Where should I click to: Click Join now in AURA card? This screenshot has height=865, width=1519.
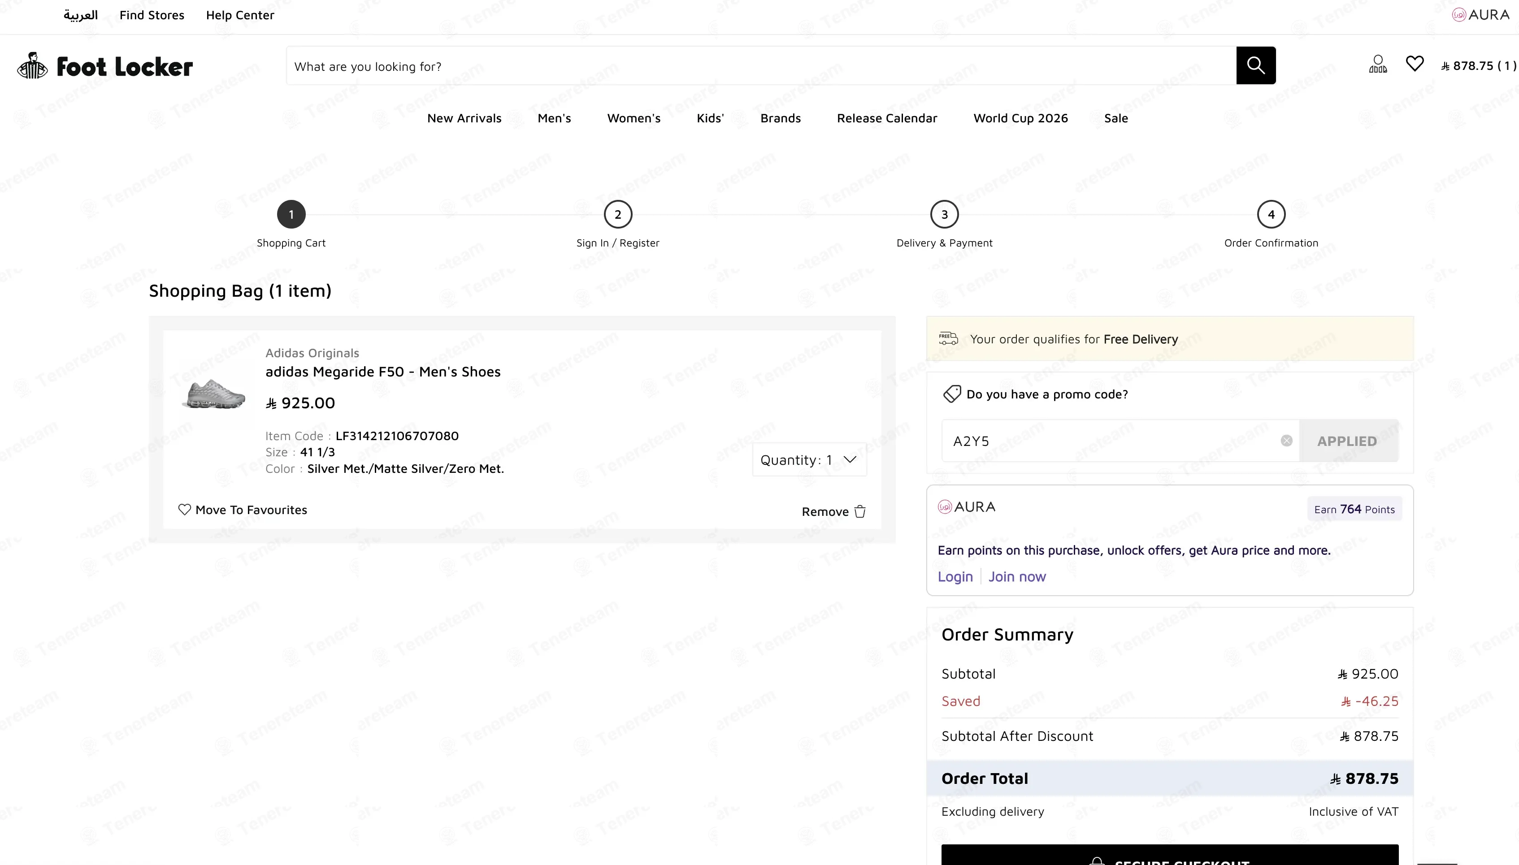(1017, 577)
